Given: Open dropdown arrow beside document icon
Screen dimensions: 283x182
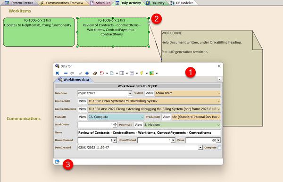Looking at the screenshot, I should pos(117,74).
